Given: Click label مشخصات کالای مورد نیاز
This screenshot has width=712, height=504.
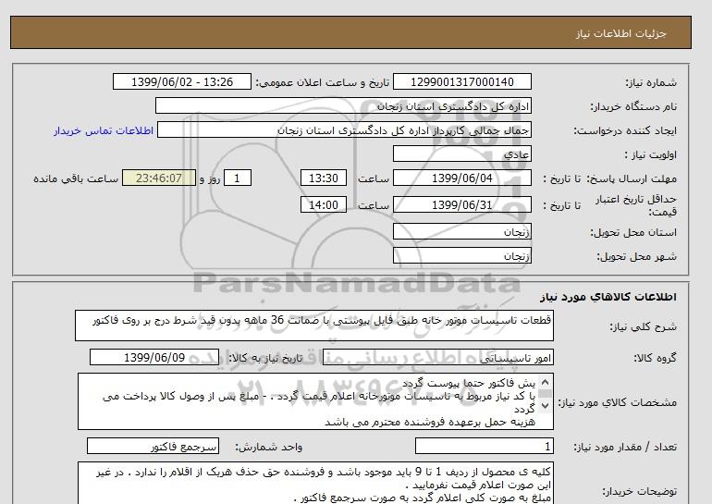Looking at the screenshot, I should 617,402.
